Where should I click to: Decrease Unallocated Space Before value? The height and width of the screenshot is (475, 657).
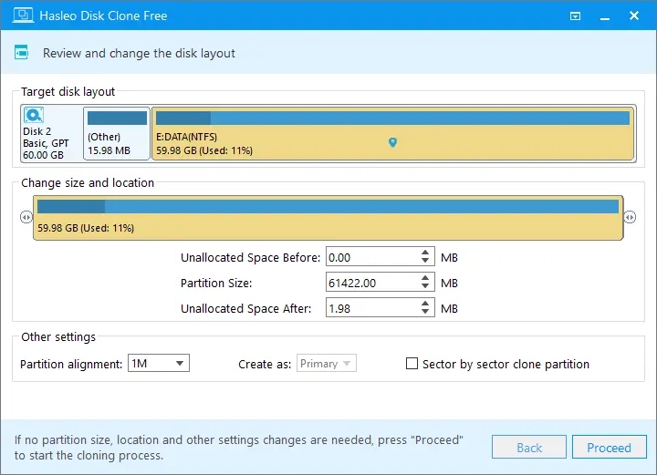(x=425, y=261)
